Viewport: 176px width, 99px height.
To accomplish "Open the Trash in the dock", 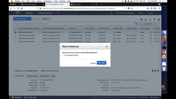I will 164,69.
